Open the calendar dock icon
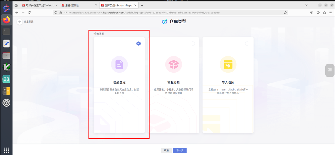This screenshot has width=335, height=155. click(6, 79)
